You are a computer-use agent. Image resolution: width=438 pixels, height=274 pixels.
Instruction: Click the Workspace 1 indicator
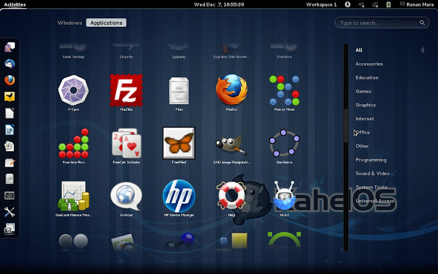click(x=321, y=4)
